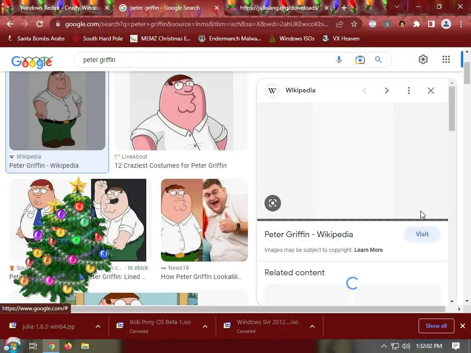Viewport: 471px width, 353px height.
Task: Open Google quick settings gear
Action: [x=423, y=59]
